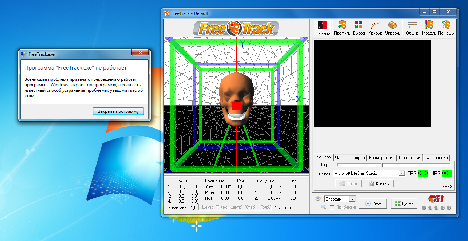468x241 pixels.
Task: Click the FreeTrack title bar icon
Action: tap(166, 13)
